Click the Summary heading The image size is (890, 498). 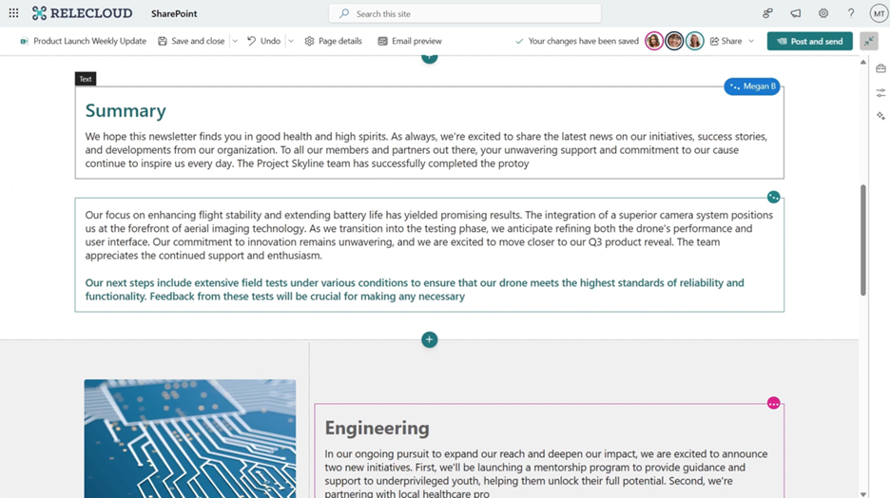coord(126,110)
